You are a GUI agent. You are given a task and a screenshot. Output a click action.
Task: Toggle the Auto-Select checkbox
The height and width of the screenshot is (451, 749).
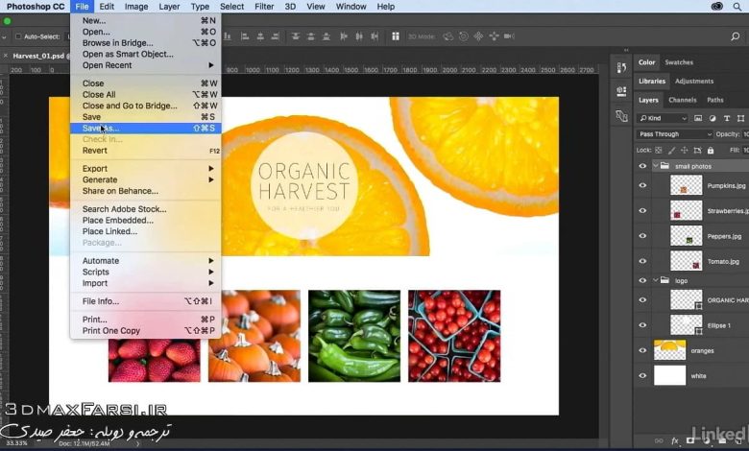[x=18, y=36]
